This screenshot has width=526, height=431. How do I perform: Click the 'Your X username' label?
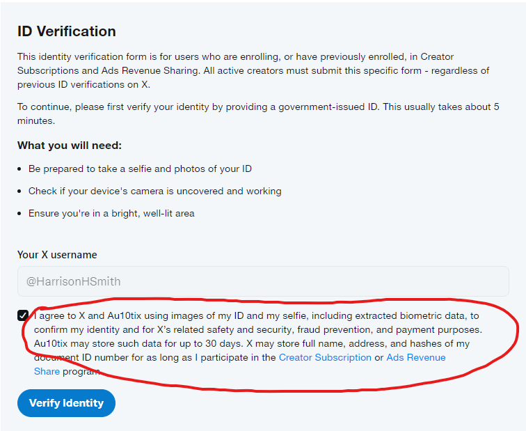(x=57, y=255)
